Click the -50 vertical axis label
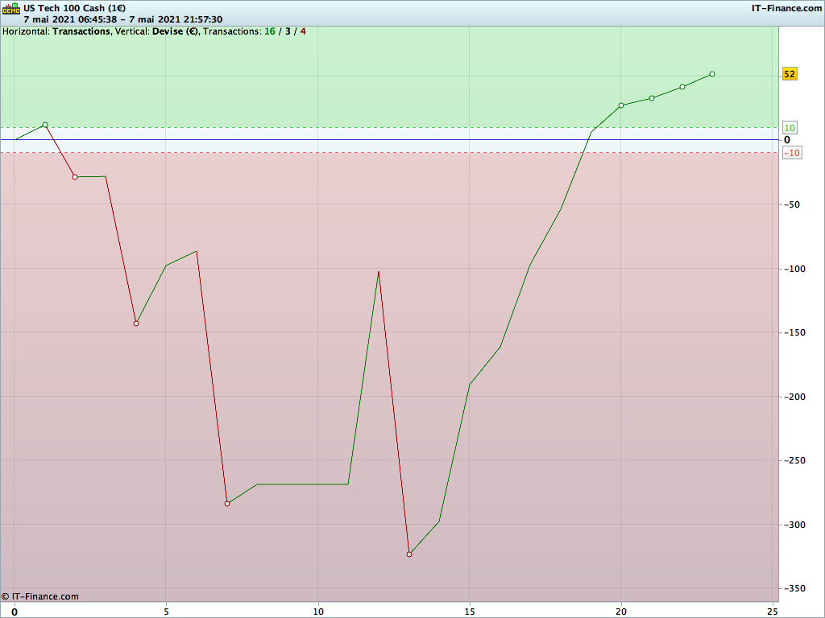 792,204
